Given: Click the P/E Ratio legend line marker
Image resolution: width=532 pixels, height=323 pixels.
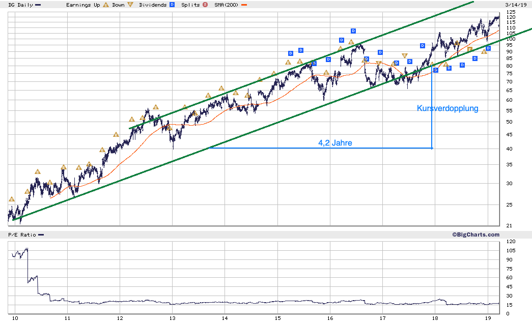Looking at the screenshot, I should click(41, 235).
